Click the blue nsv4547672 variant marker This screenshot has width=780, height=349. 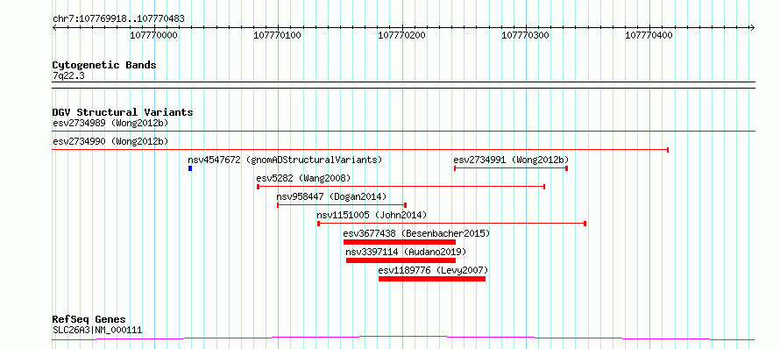[x=190, y=168]
